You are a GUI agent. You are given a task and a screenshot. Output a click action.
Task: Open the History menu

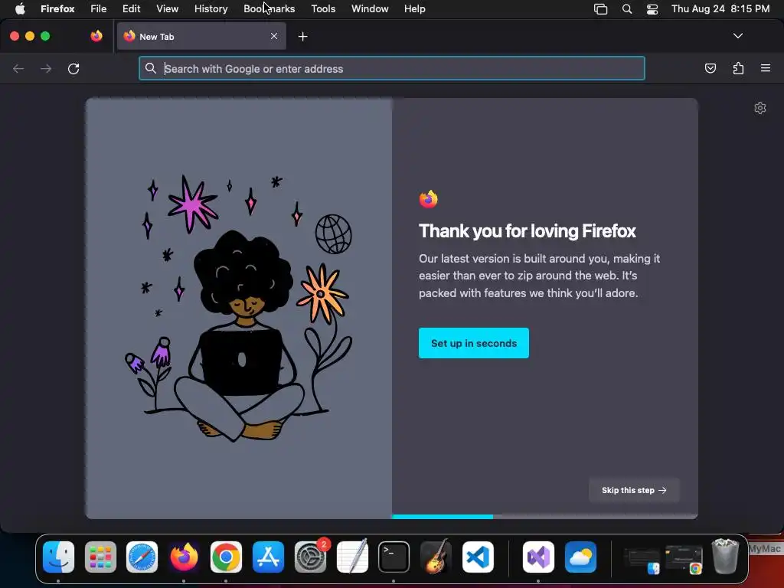[211, 9]
